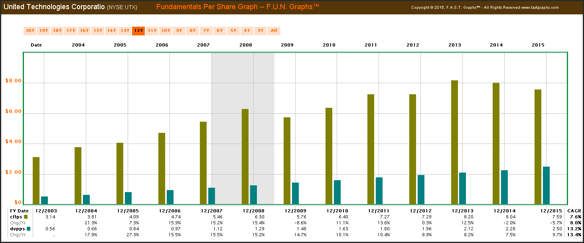584x243 pixels.
Task: Select the 3Y time range button
Action: pyautogui.click(x=260, y=31)
